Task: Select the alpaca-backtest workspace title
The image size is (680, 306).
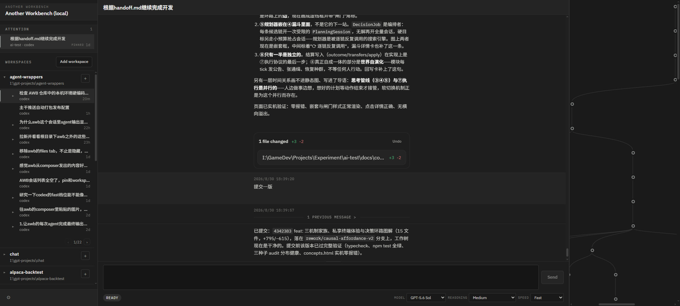Action: click(26, 272)
